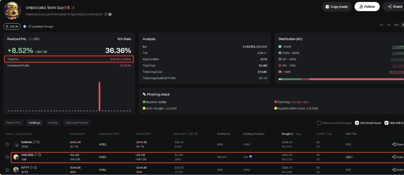404x175 pixels.
Task: Click the red bar in the PnL chart
Action: point(99,96)
